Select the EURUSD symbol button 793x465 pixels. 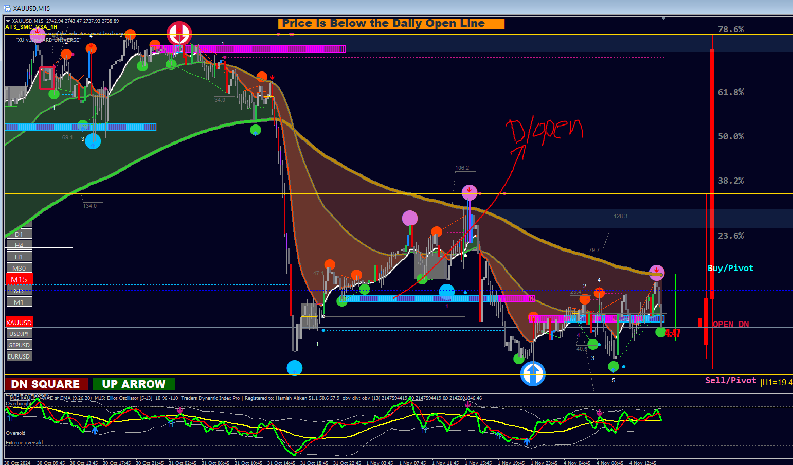(19, 356)
